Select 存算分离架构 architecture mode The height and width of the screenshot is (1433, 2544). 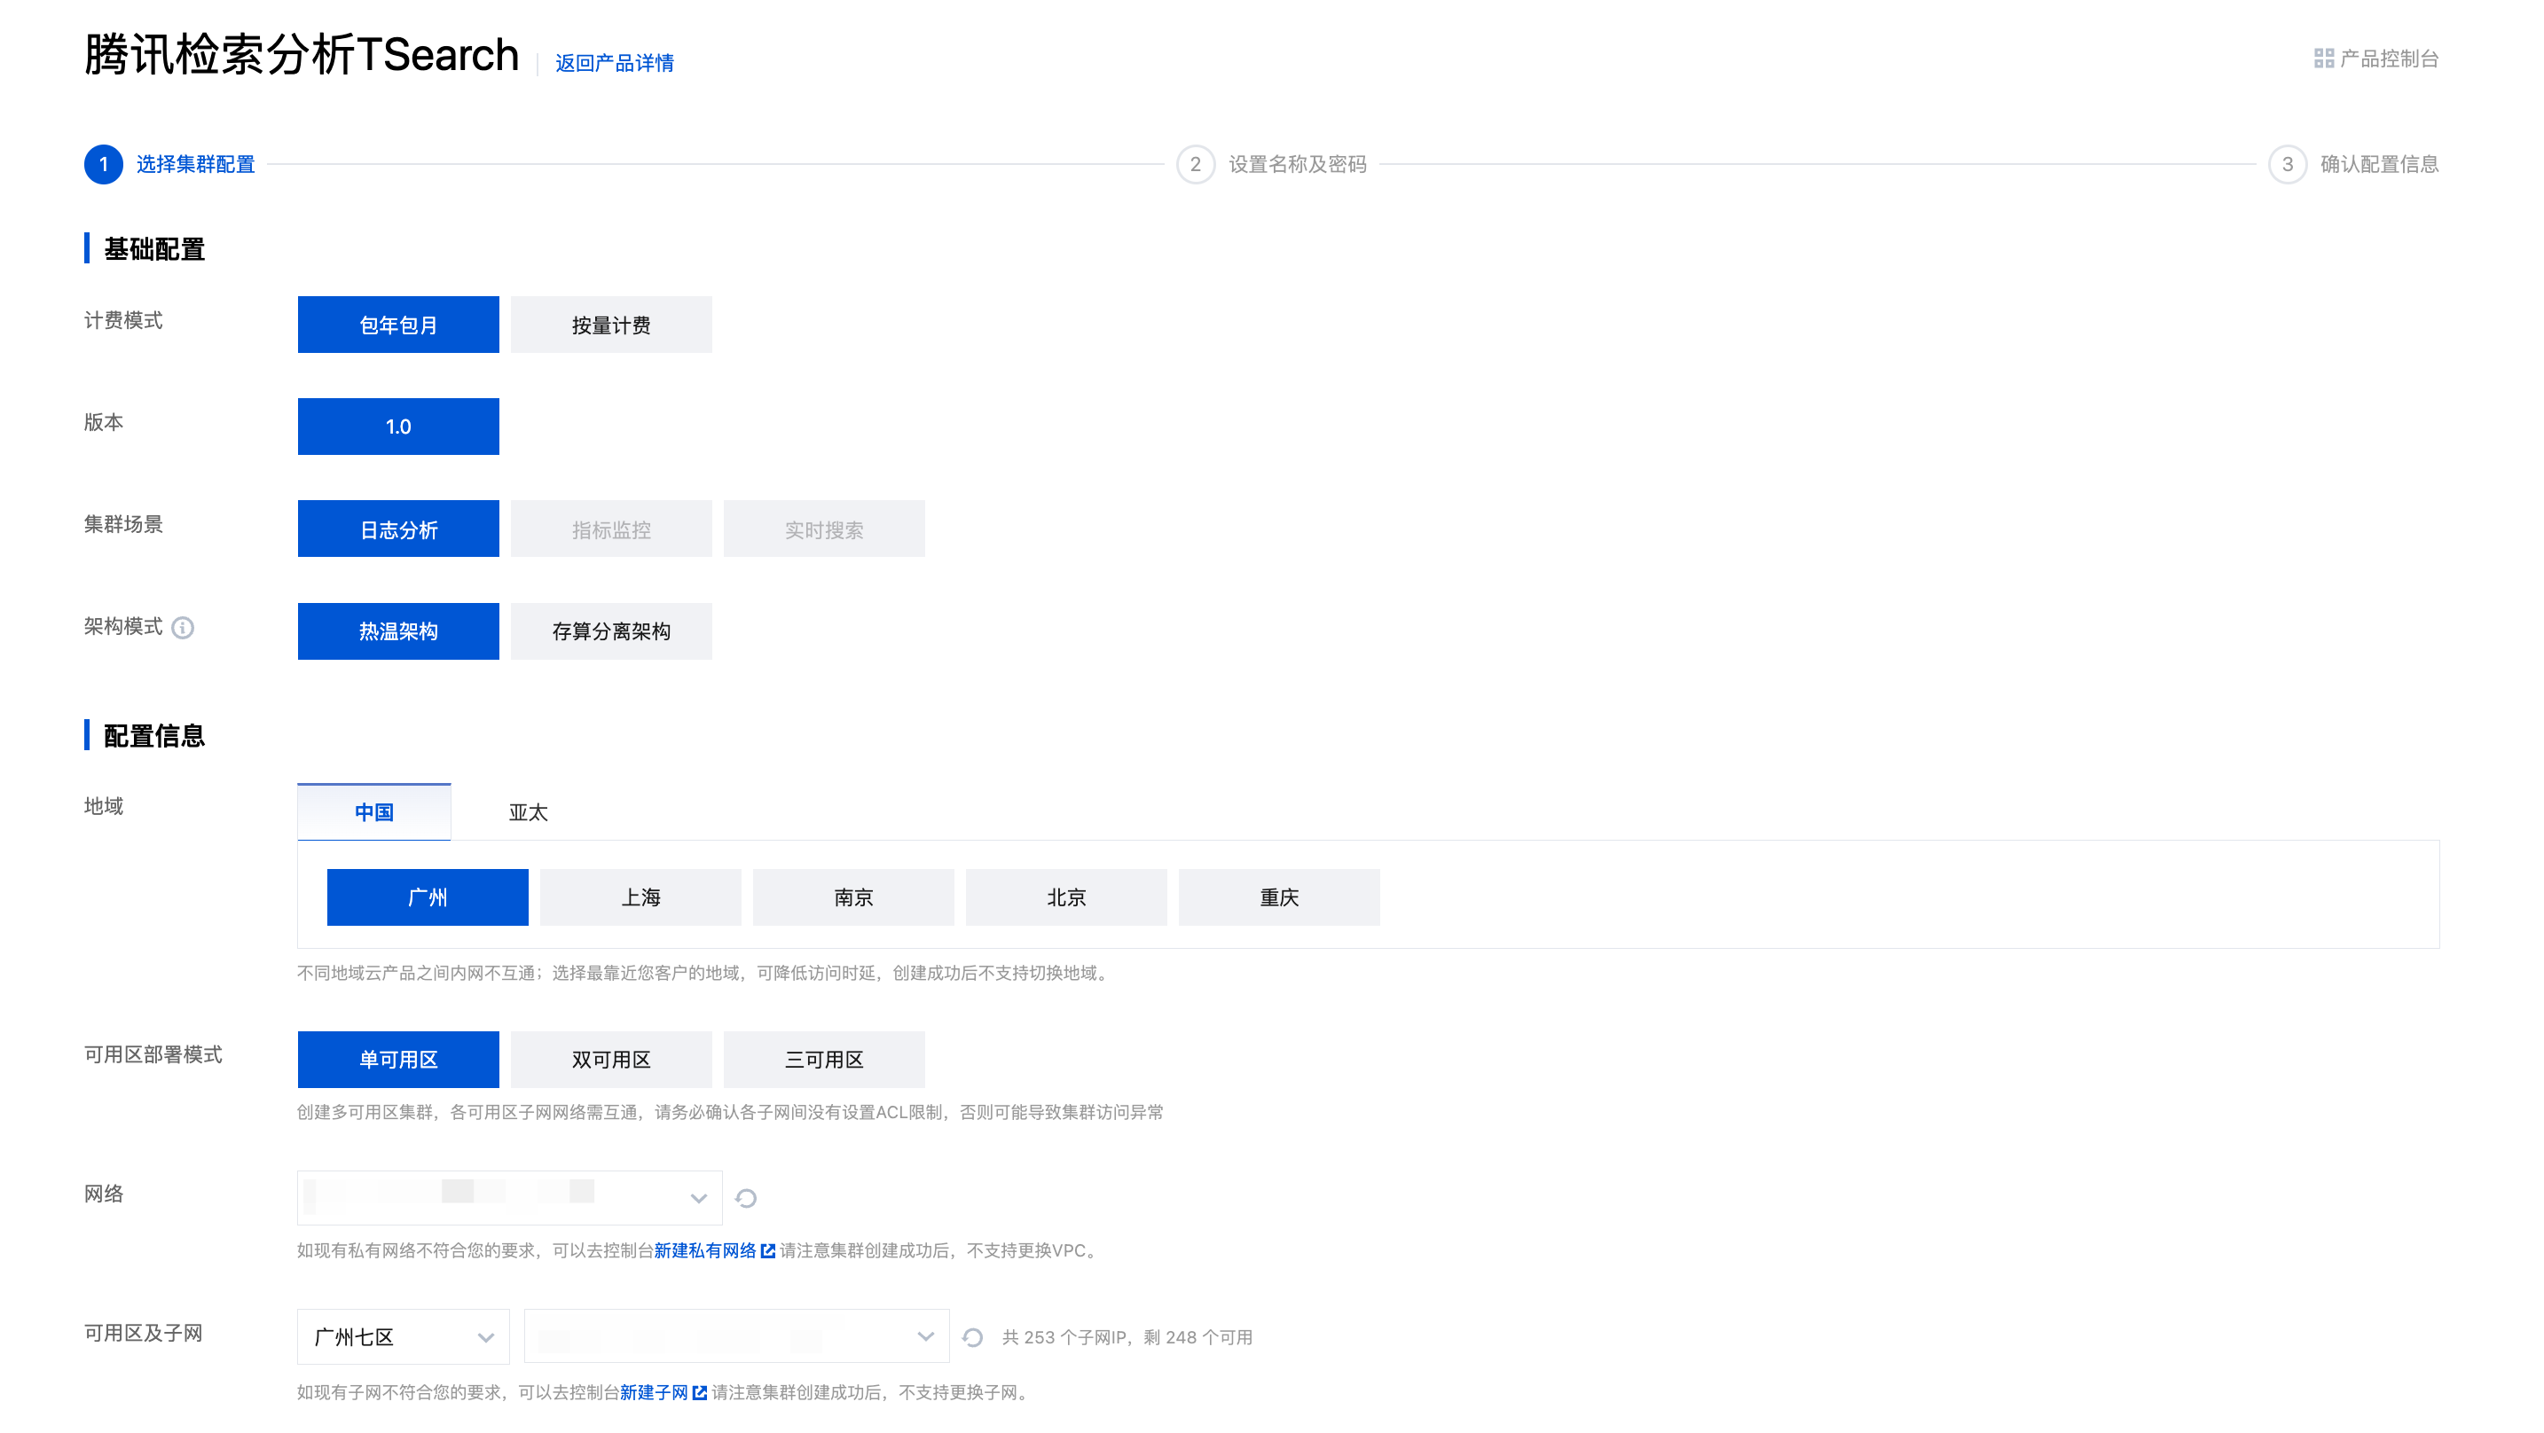[611, 631]
